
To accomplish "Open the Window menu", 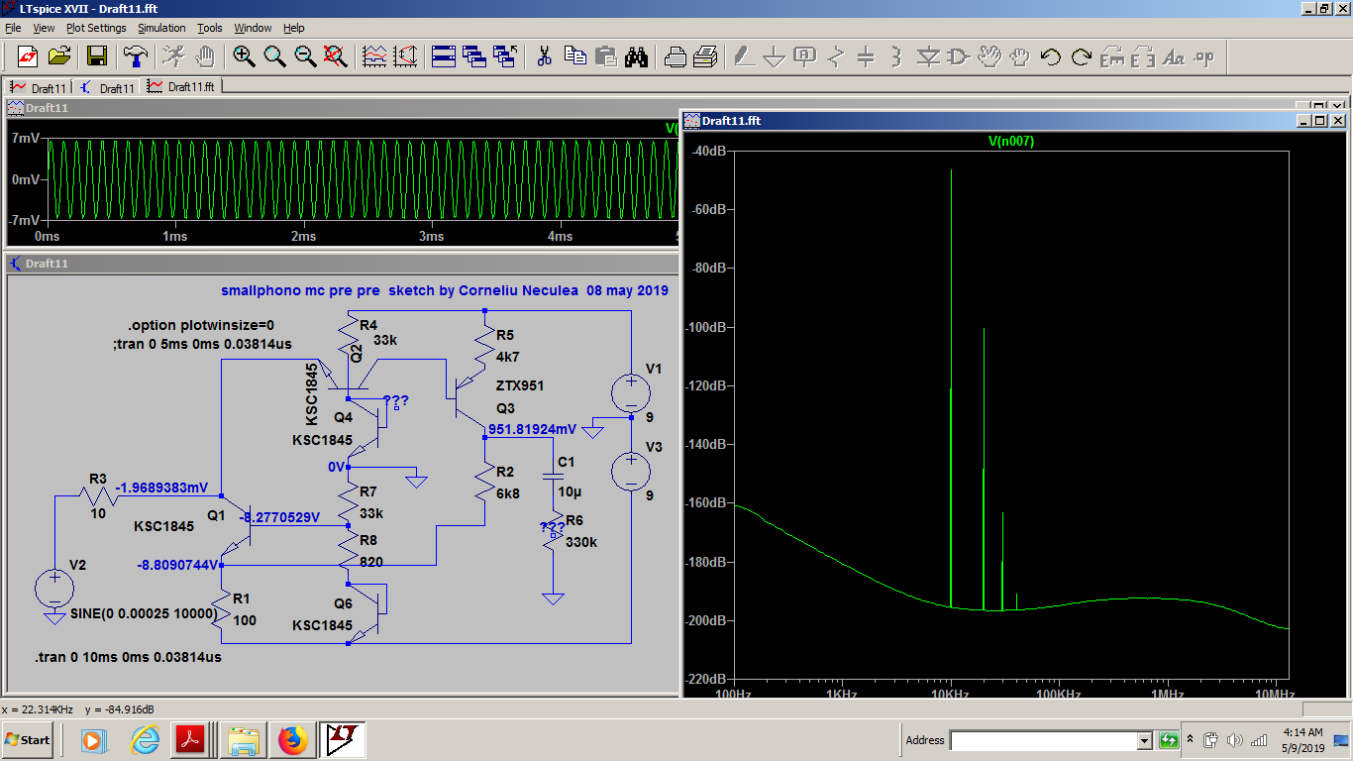I will coord(253,28).
